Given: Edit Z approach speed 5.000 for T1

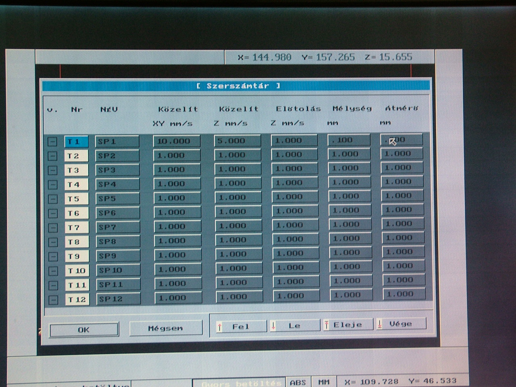Looking at the screenshot, I should pos(237,141).
